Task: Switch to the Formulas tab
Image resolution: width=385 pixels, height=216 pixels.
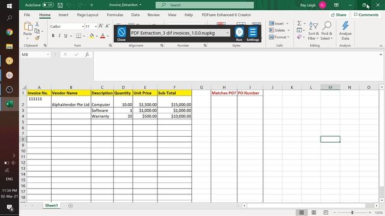Action: pyautogui.click(x=115, y=14)
